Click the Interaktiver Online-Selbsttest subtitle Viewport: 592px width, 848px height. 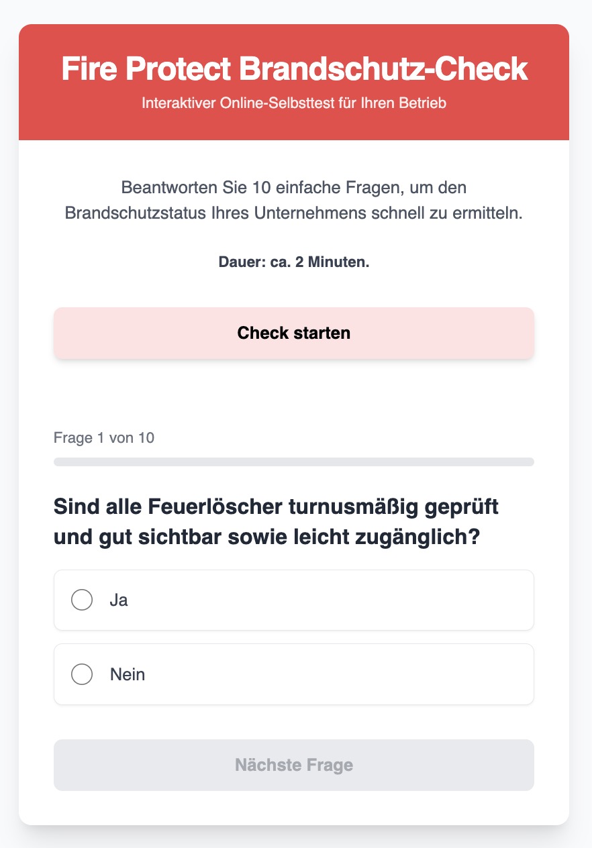pos(294,104)
